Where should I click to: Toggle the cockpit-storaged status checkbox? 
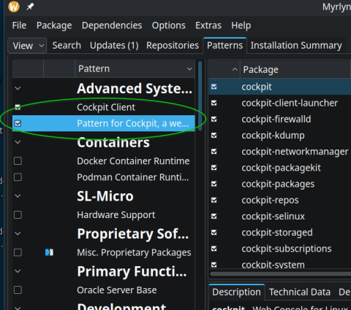pos(214,233)
